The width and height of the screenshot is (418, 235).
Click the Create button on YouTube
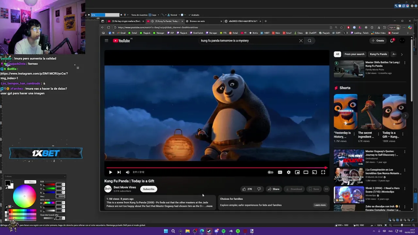coord(378,40)
